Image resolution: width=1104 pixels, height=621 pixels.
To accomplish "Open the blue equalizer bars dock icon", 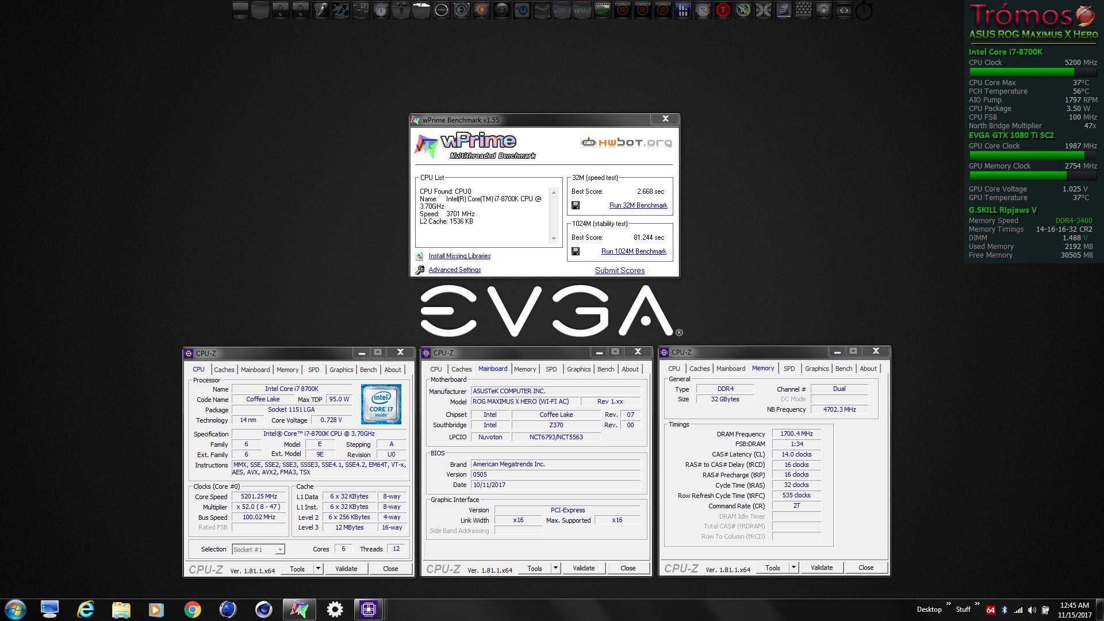I will coord(682,10).
